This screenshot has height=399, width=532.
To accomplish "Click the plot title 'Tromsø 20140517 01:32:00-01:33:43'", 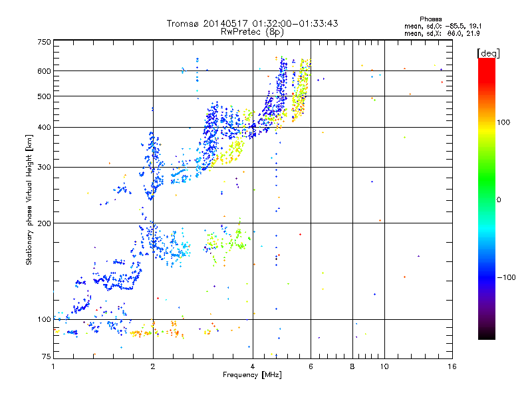I will tap(252, 23).
